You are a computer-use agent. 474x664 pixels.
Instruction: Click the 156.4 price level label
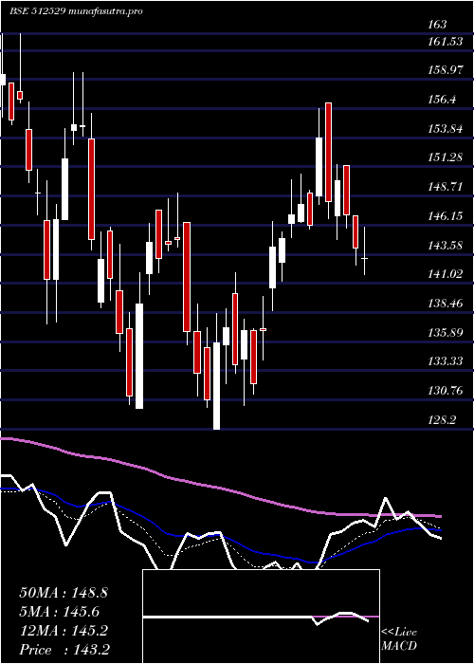[x=442, y=100]
